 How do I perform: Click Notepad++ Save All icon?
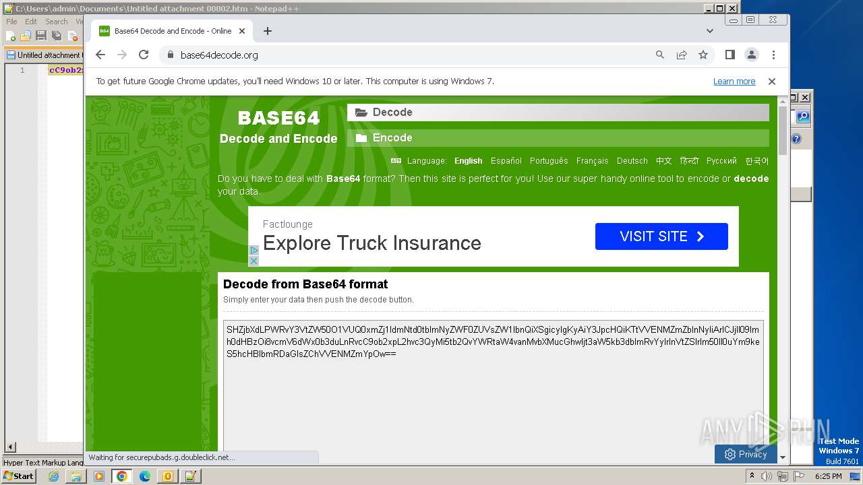click(x=57, y=36)
